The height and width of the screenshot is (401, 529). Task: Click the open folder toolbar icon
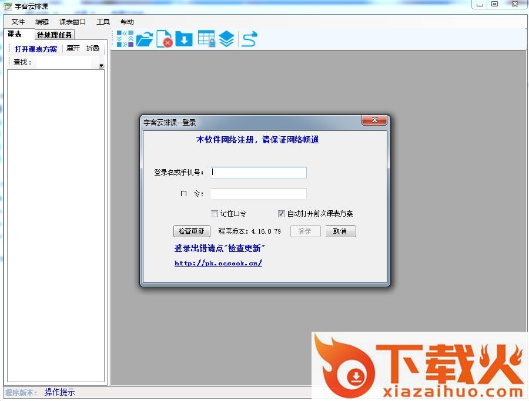pyautogui.click(x=144, y=40)
